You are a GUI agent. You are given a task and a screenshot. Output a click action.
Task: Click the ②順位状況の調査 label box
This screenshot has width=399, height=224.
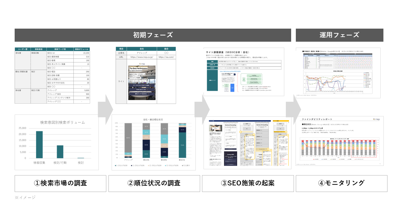pyautogui.click(x=154, y=183)
